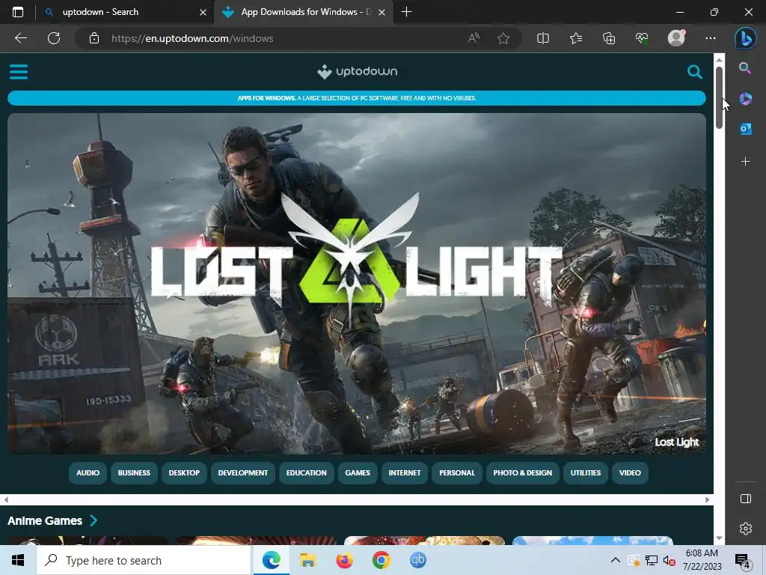Open Edge Settings and more menu

[x=711, y=38]
